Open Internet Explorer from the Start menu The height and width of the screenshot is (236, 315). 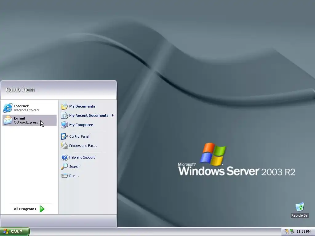pyautogui.click(x=29, y=108)
